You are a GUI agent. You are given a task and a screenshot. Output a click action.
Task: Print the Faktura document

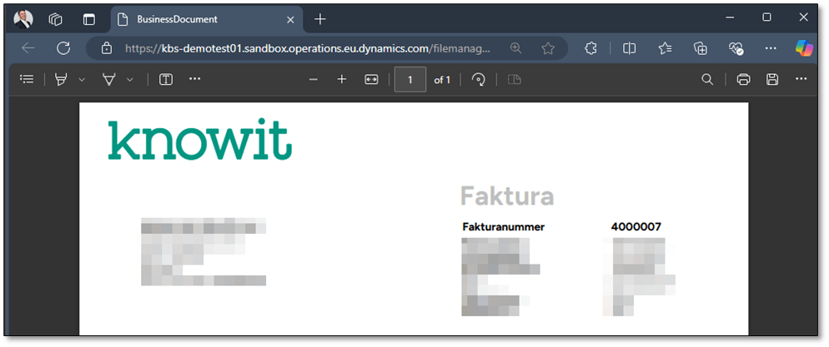(743, 79)
